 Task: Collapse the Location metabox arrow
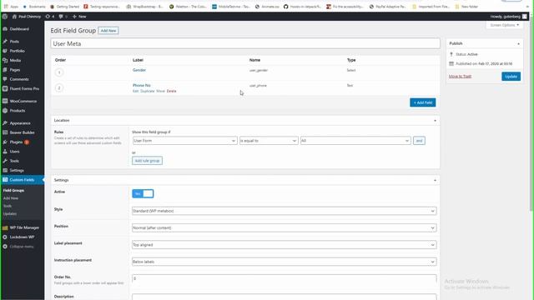435,121
